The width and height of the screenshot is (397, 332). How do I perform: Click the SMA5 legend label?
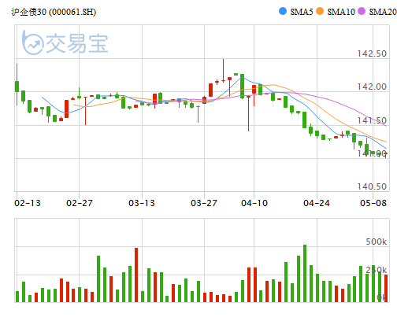point(302,12)
